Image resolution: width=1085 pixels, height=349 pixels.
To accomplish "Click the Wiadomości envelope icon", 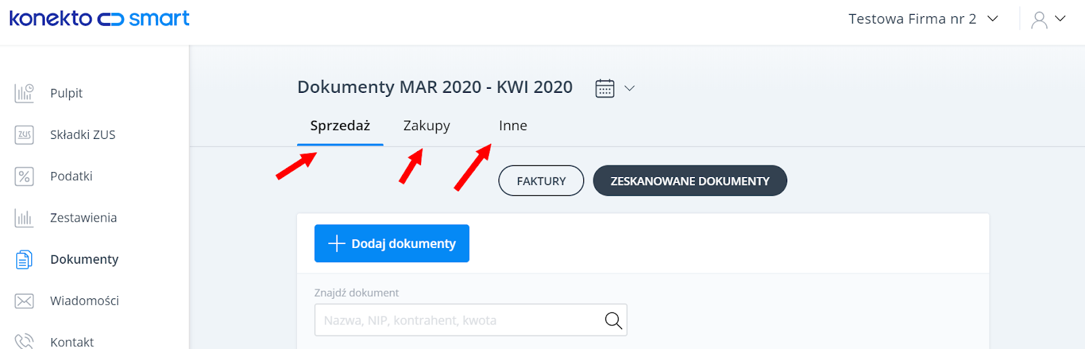I will [x=24, y=301].
